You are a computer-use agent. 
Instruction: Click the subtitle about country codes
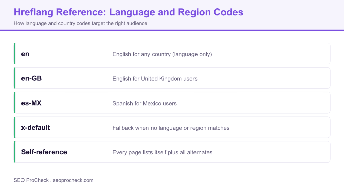click(81, 23)
